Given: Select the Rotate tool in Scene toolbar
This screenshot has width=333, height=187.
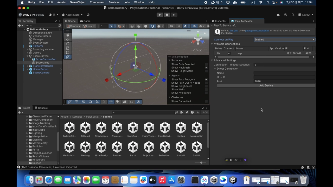Looking at the screenshot, I should point(68,44).
